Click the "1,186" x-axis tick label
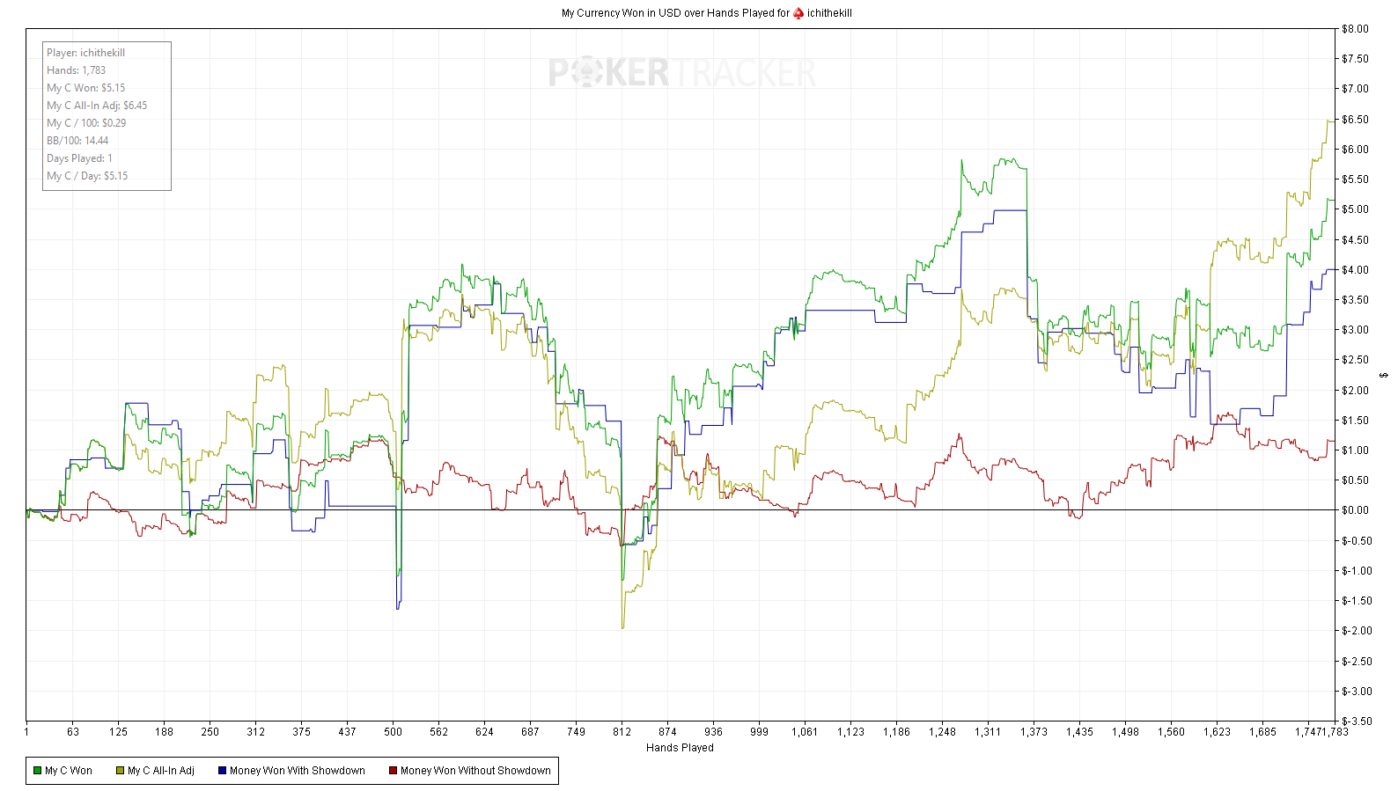 (x=896, y=732)
